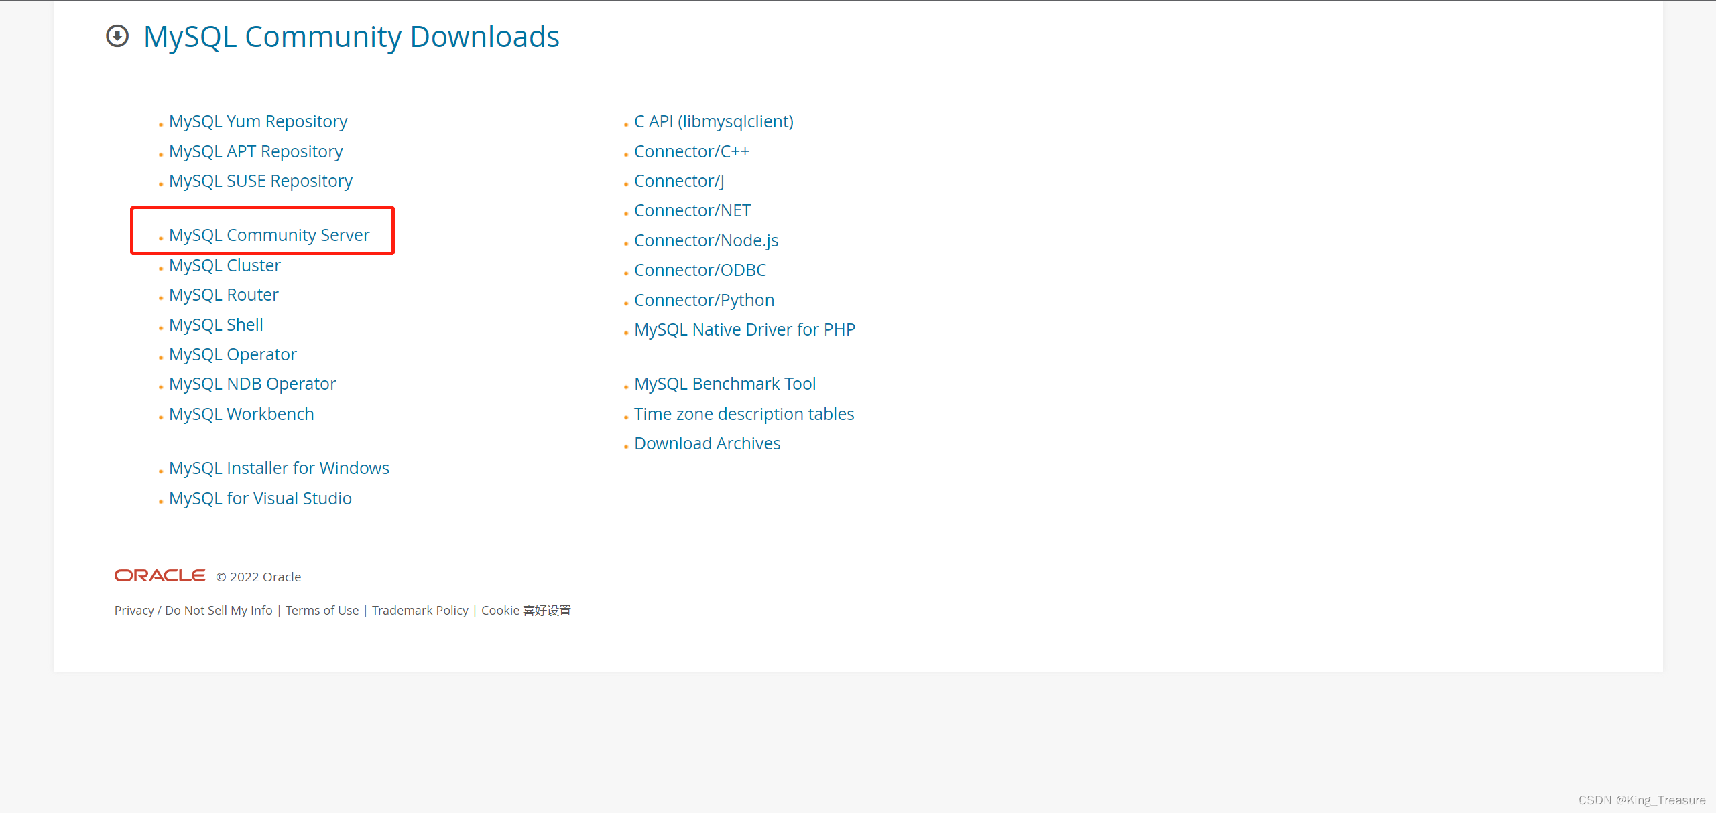This screenshot has height=813, width=1716.
Task: Open the MySQL Community Server link
Action: tap(269, 235)
